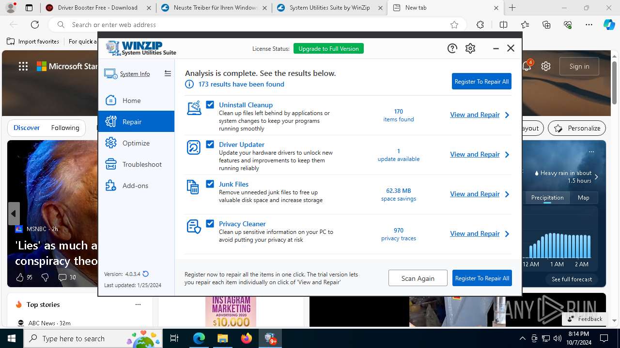Click Personalize button on Microsoft Start

577,128
